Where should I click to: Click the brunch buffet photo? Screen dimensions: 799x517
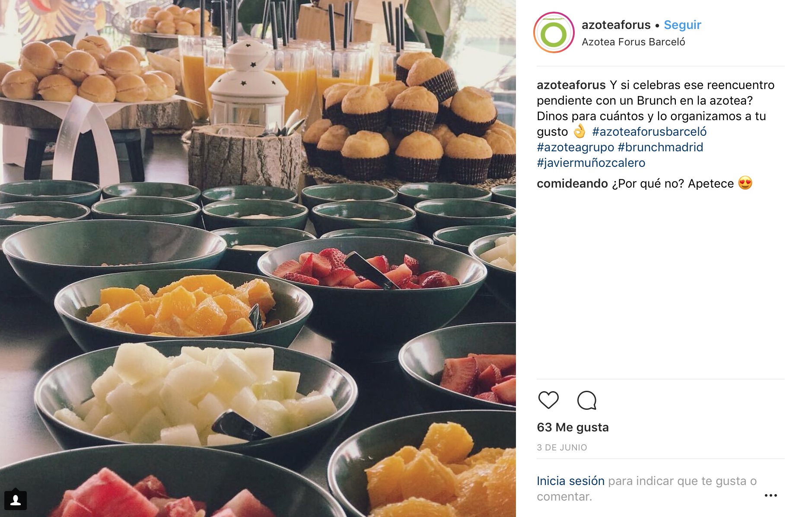(x=258, y=258)
